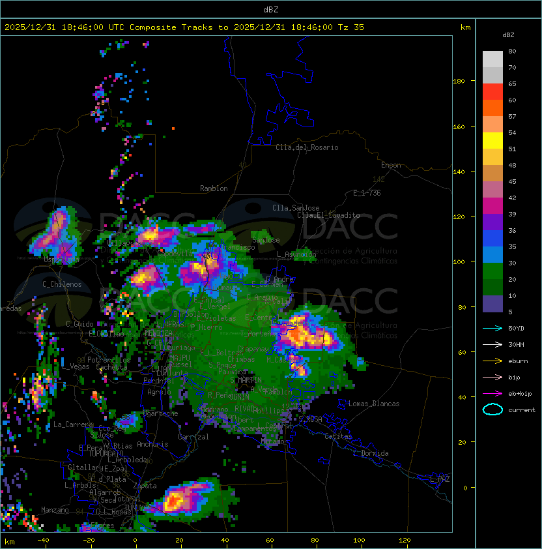542x549 pixels.
Task: Click the 'La_Carrera' place label
Action: 73,424
